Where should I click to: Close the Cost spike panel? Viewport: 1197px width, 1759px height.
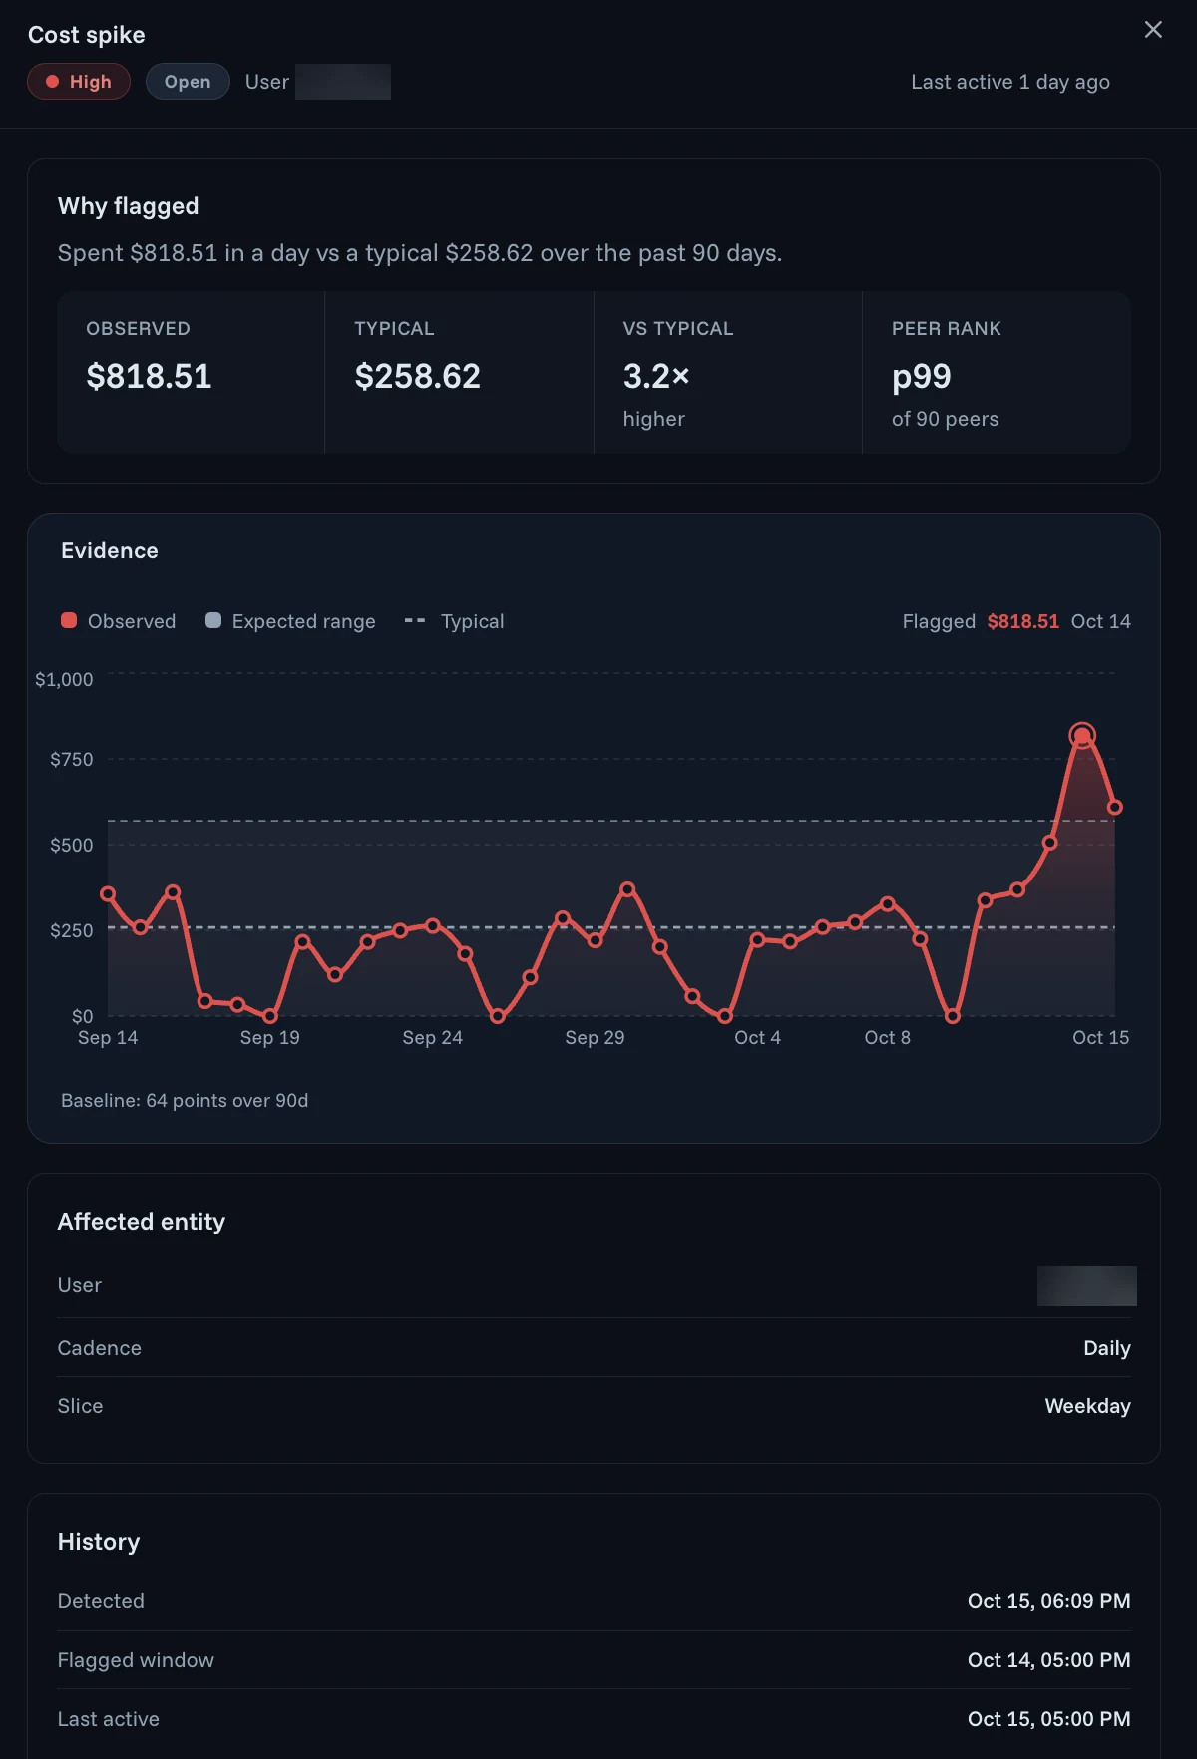pos(1153,30)
